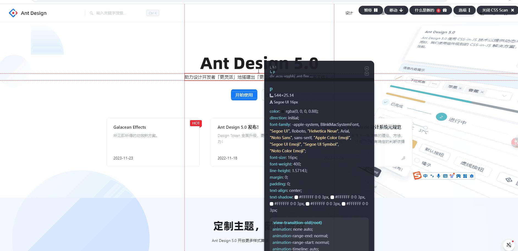Image resolution: width=518 pixels, height=251 pixels.
Task: Pause CSS Scan with 暂停 button
Action: (371, 10)
